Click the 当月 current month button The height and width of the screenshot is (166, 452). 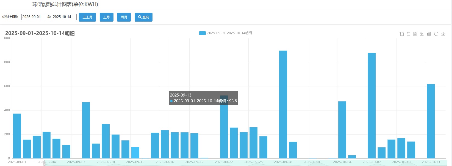tap(124, 17)
